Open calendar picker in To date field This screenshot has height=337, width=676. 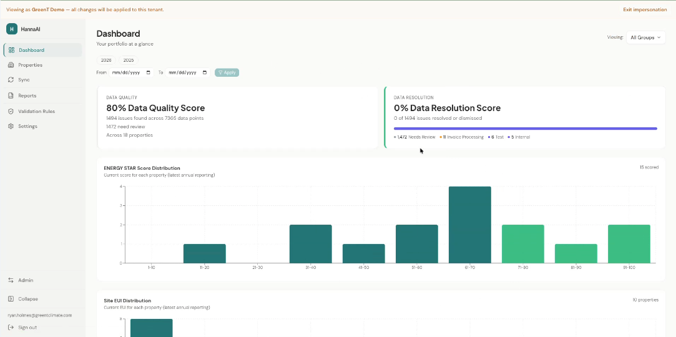[x=205, y=73]
